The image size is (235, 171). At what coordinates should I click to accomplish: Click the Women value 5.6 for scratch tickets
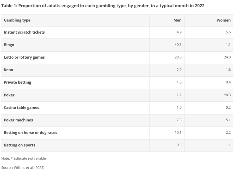coord(228,32)
